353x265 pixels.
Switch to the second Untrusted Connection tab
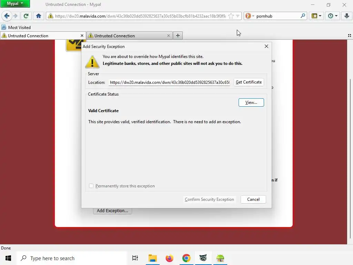[130, 36]
